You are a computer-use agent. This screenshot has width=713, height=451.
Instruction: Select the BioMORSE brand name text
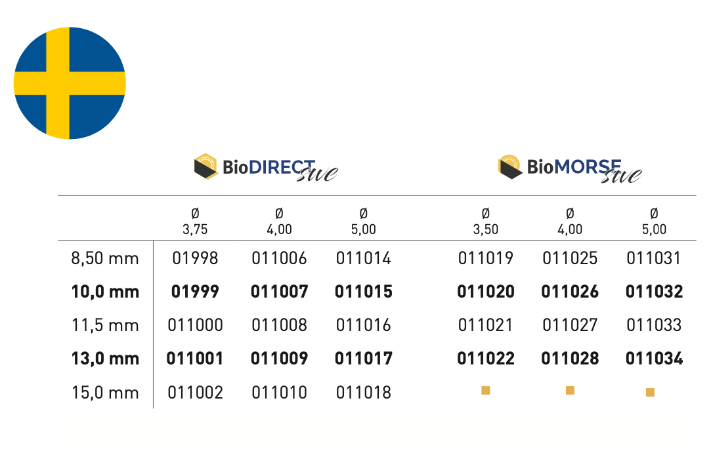(x=574, y=167)
